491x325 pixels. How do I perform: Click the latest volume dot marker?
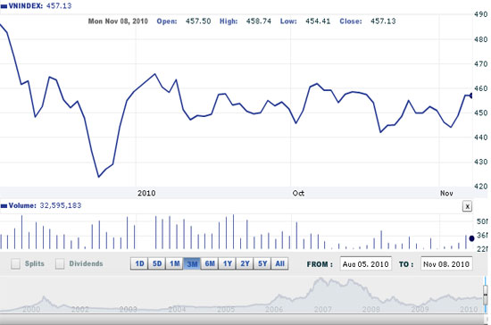pos(471,238)
